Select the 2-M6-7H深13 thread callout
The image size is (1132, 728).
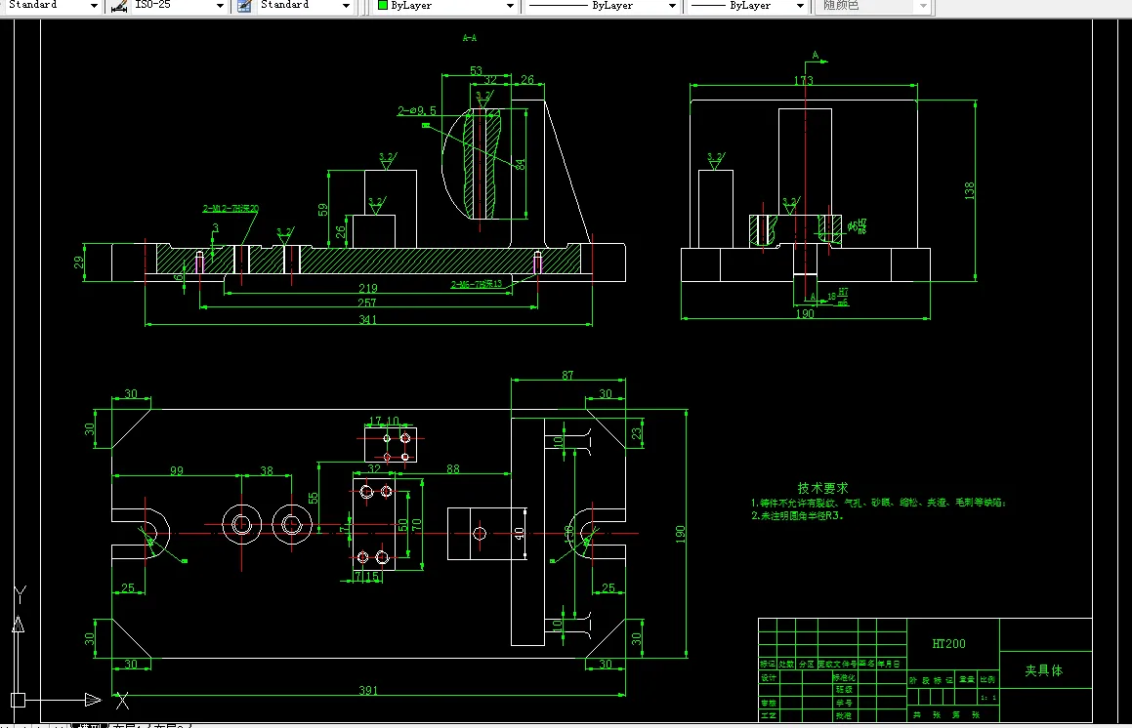click(x=476, y=284)
